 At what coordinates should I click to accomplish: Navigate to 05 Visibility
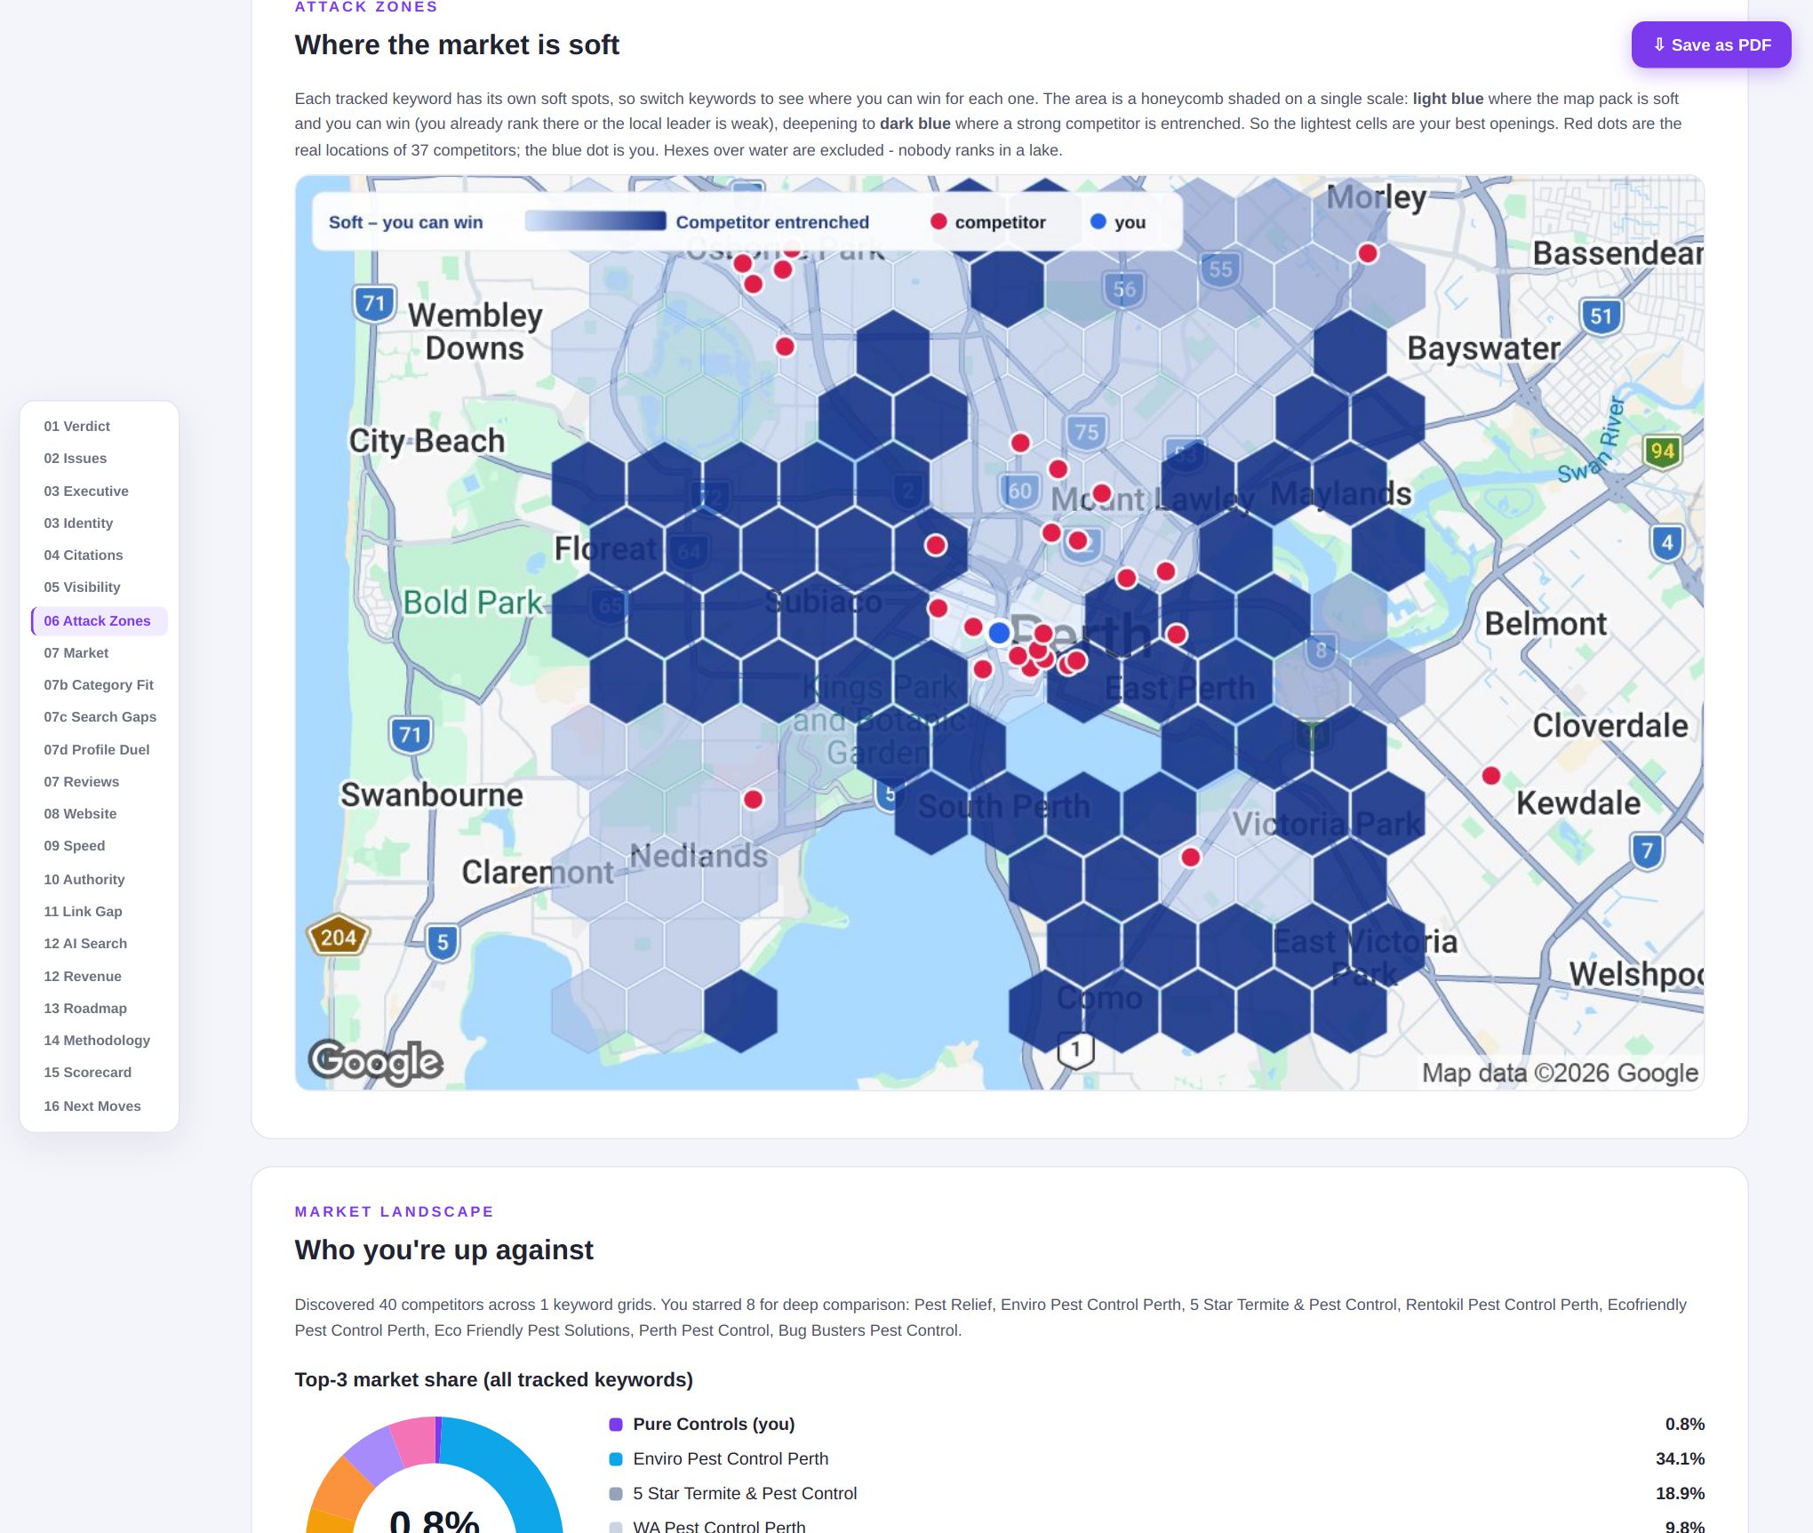point(82,587)
